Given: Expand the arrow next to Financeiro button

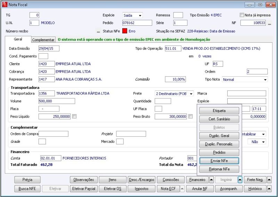Looking at the screenshot, I should click(x=211, y=180).
